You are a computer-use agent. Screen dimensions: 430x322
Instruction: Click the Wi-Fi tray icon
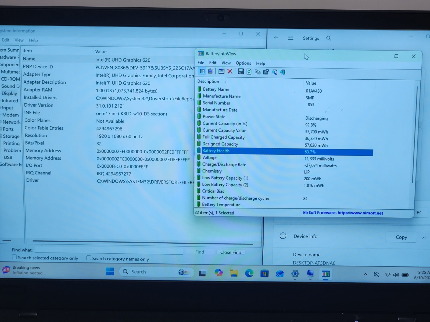click(388, 275)
